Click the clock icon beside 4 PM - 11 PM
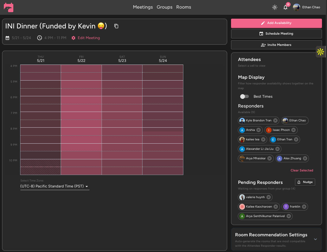The height and width of the screenshot is (252, 327). 39,38
